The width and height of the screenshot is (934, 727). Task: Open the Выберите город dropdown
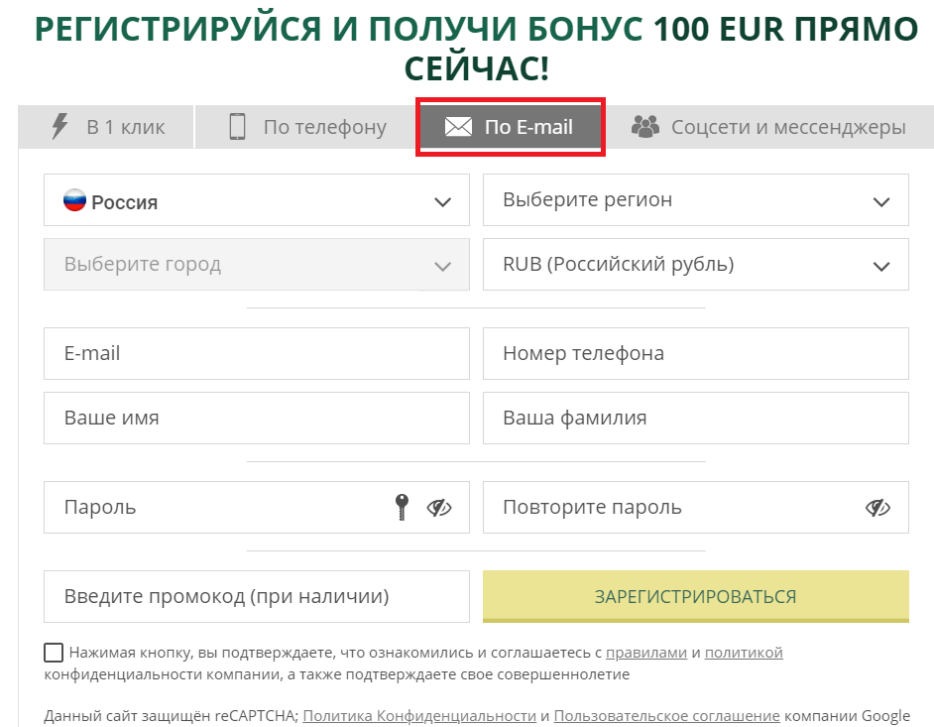(x=257, y=265)
